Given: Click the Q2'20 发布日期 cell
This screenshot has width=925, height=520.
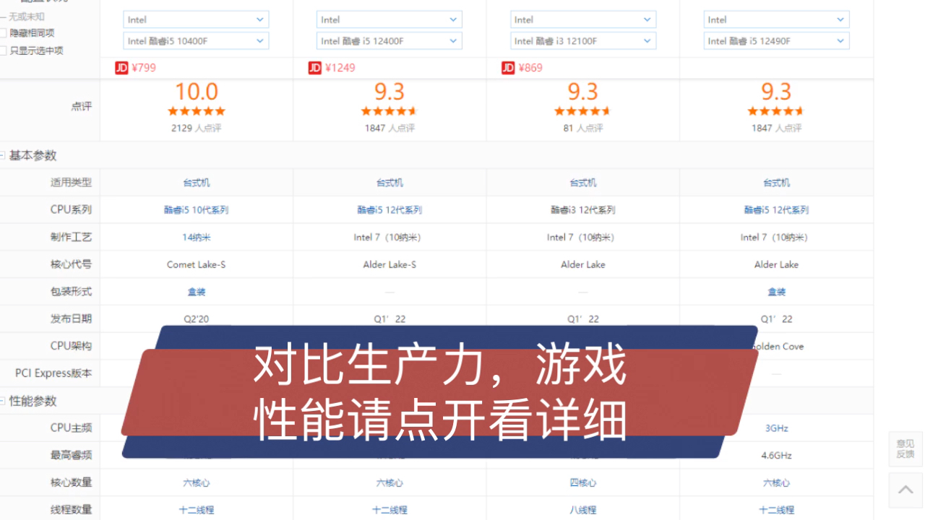Looking at the screenshot, I should tap(196, 319).
